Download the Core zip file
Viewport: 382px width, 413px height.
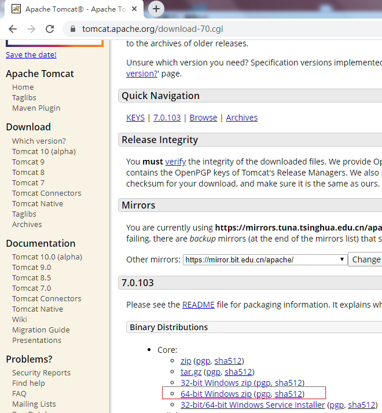186,361
